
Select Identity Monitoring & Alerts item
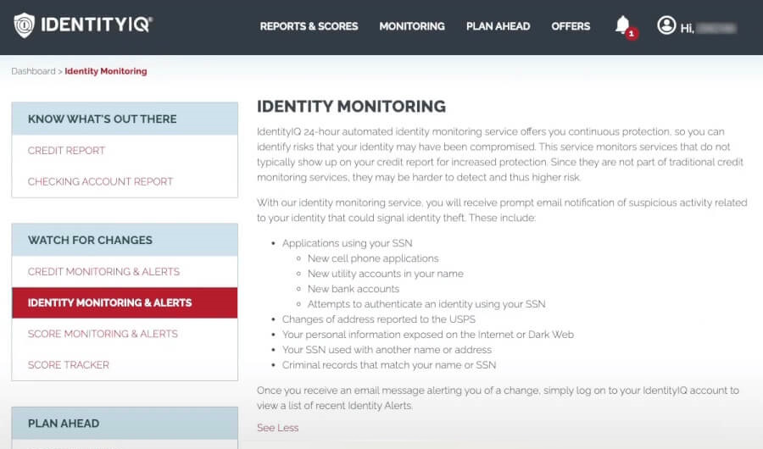125,302
